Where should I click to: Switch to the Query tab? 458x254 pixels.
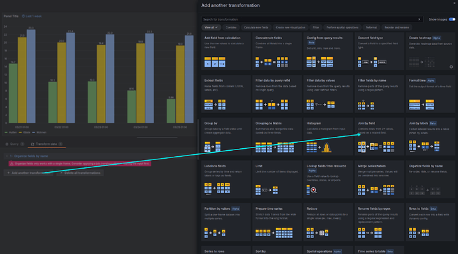[15, 144]
